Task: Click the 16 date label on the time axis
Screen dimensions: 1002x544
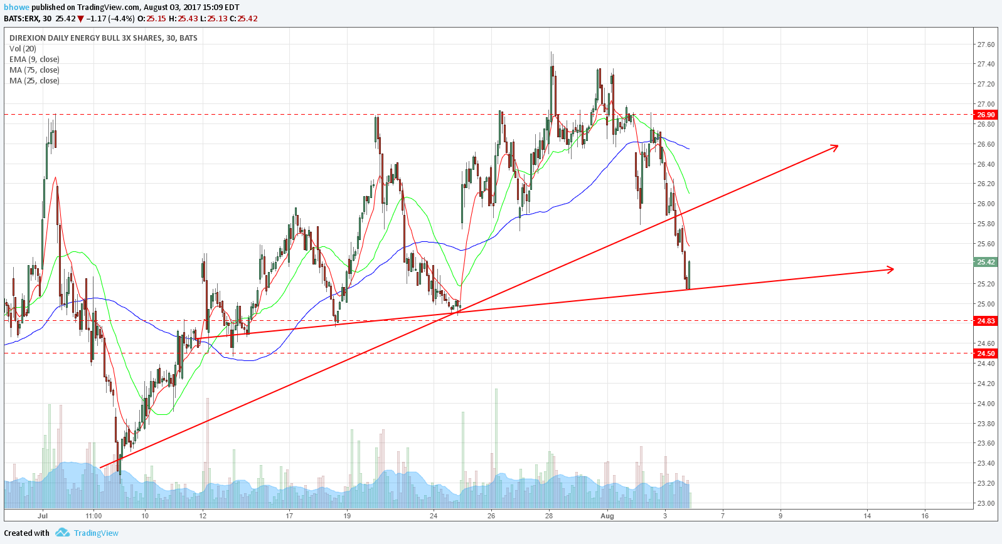Action: tap(925, 516)
